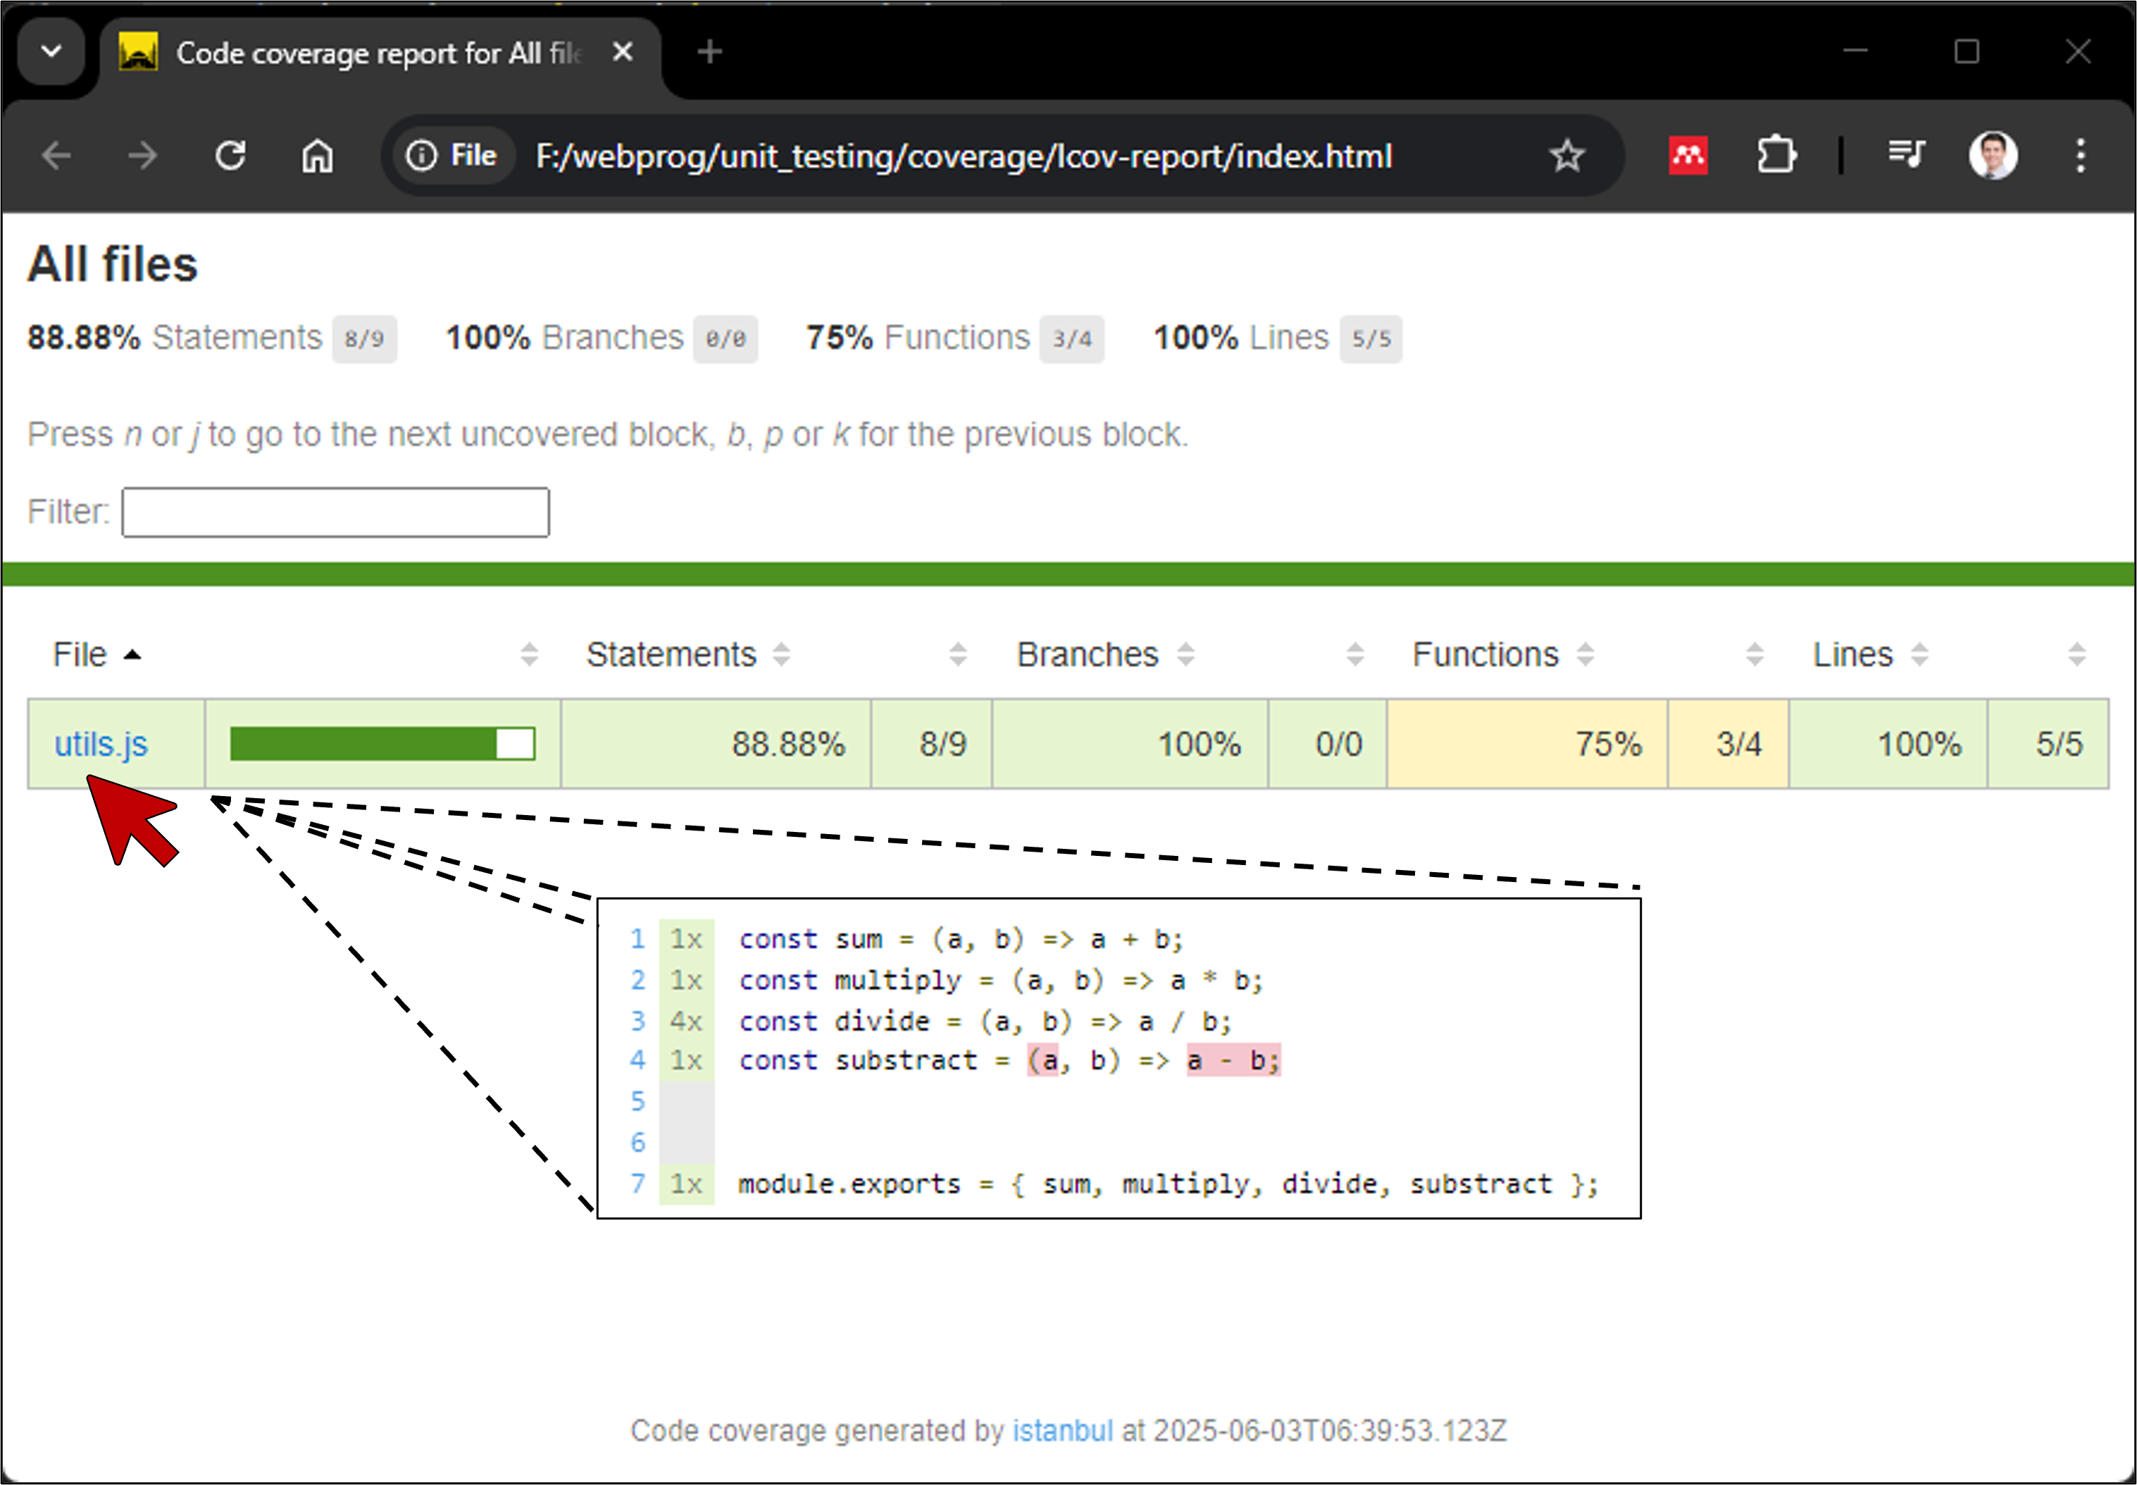Sort table by File column
This screenshot has height=1485, width=2137.
click(81, 655)
